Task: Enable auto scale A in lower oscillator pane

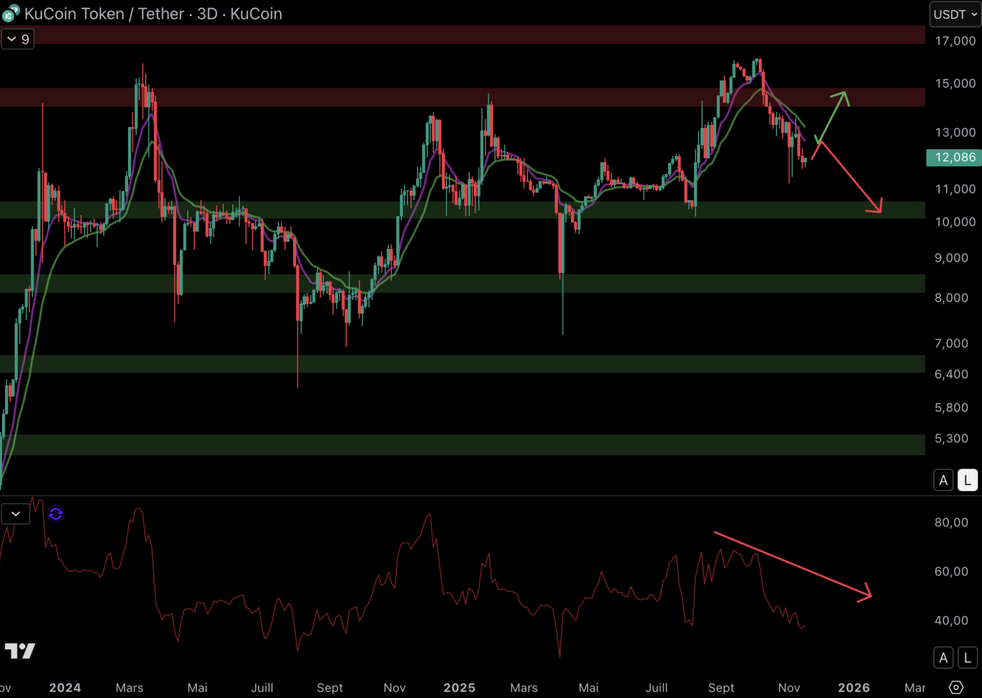Action: (x=943, y=658)
